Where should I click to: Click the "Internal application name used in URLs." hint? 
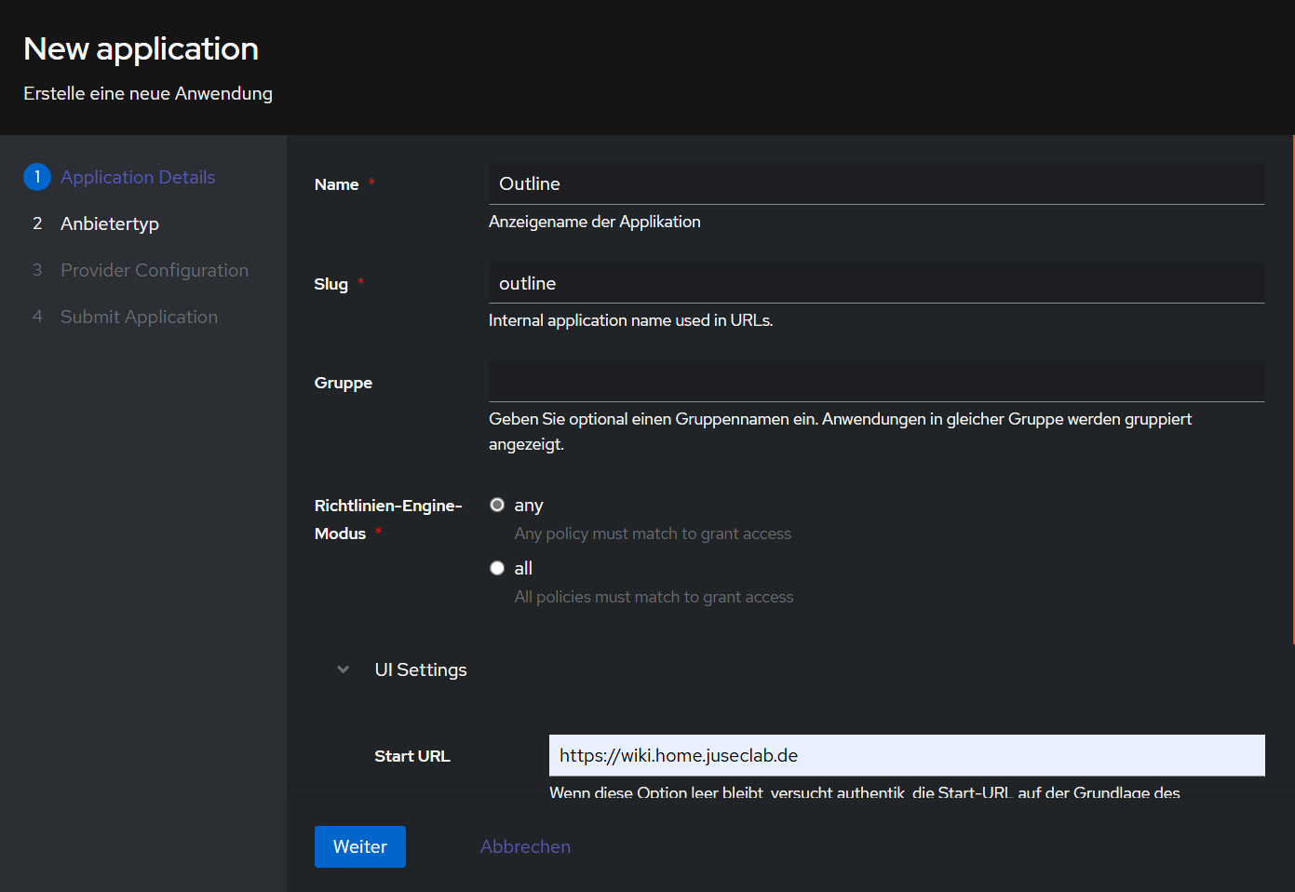tap(631, 320)
